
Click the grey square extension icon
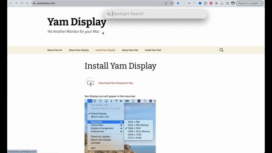click(184, 3)
